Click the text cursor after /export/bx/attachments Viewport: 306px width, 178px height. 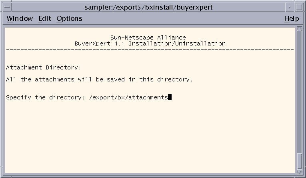tap(170, 97)
